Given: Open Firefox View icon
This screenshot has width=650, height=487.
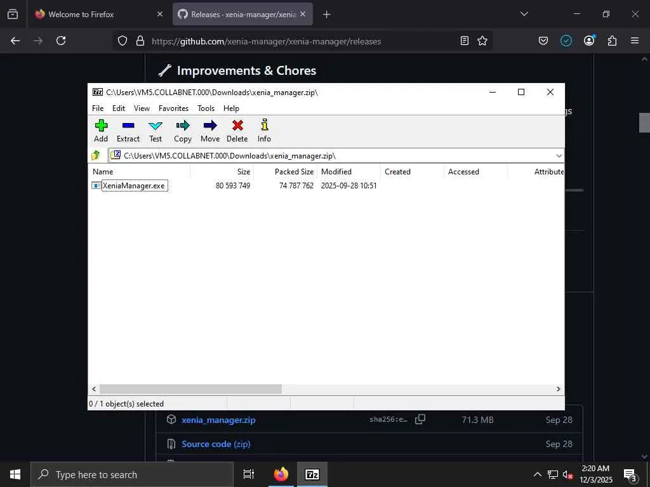Looking at the screenshot, I should click(x=13, y=14).
